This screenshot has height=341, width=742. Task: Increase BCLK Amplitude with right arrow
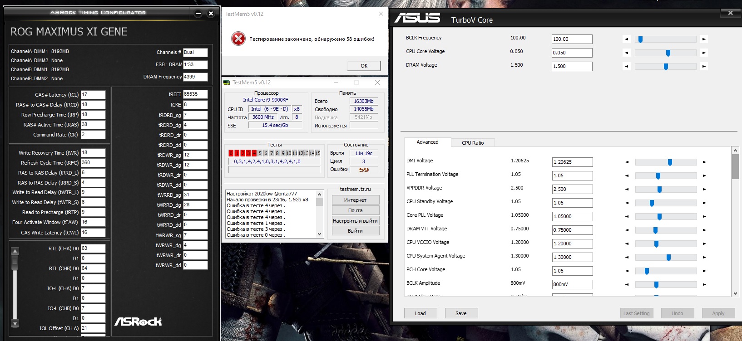[x=704, y=284]
